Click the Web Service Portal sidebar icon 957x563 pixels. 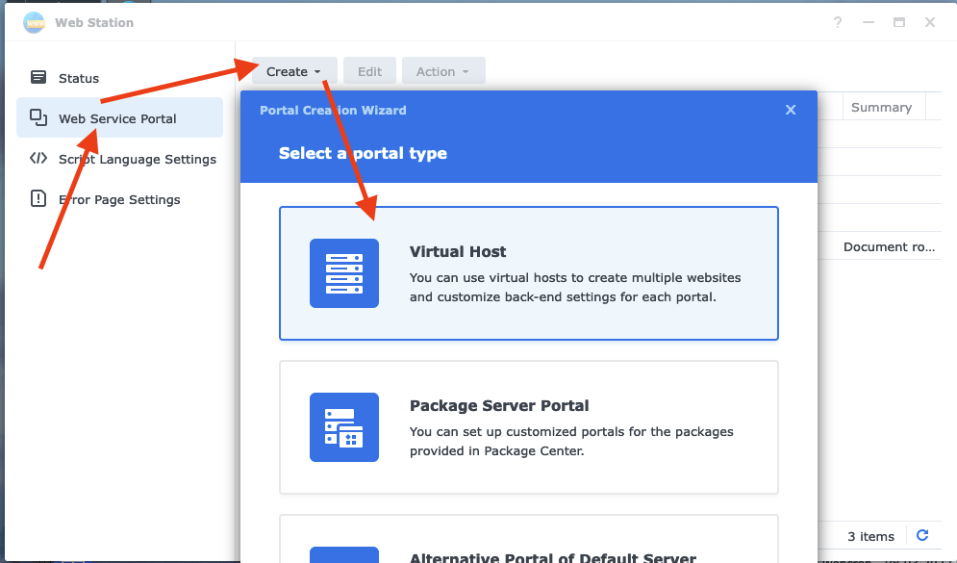[x=39, y=116]
